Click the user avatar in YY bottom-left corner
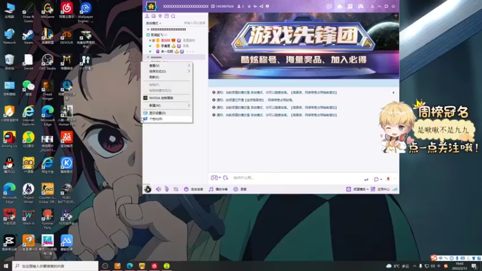 tap(148, 189)
